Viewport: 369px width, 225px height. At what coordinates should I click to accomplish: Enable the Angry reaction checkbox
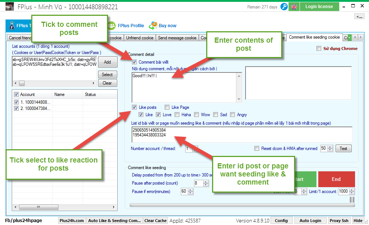[x=233, y=115]
